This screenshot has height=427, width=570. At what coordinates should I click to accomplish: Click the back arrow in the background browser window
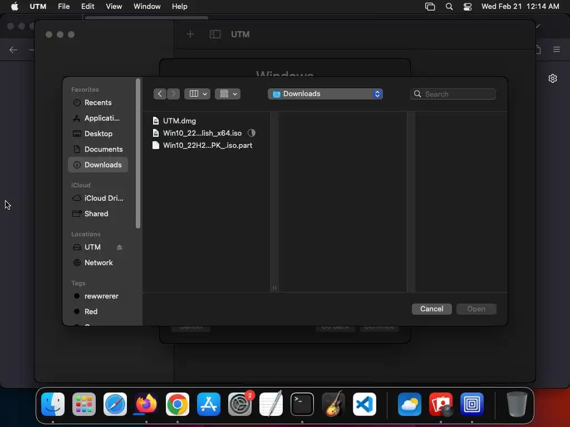coord(13,49)
